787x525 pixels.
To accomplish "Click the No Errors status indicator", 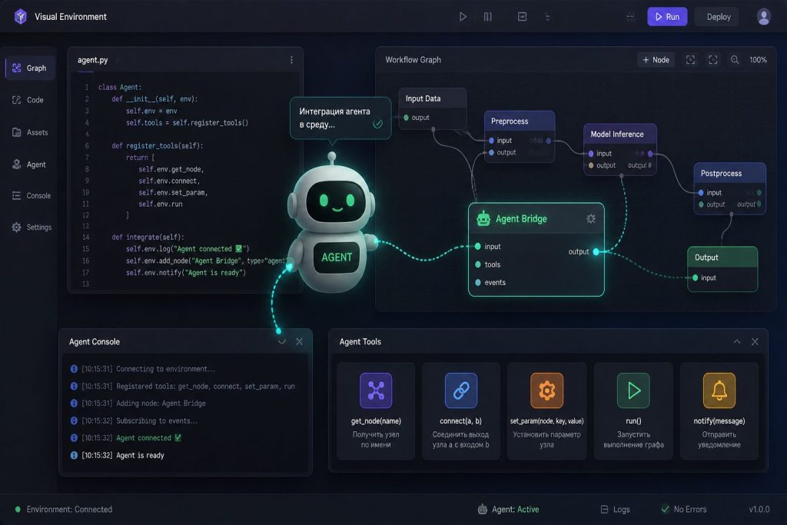I will [x=683, y=509].
